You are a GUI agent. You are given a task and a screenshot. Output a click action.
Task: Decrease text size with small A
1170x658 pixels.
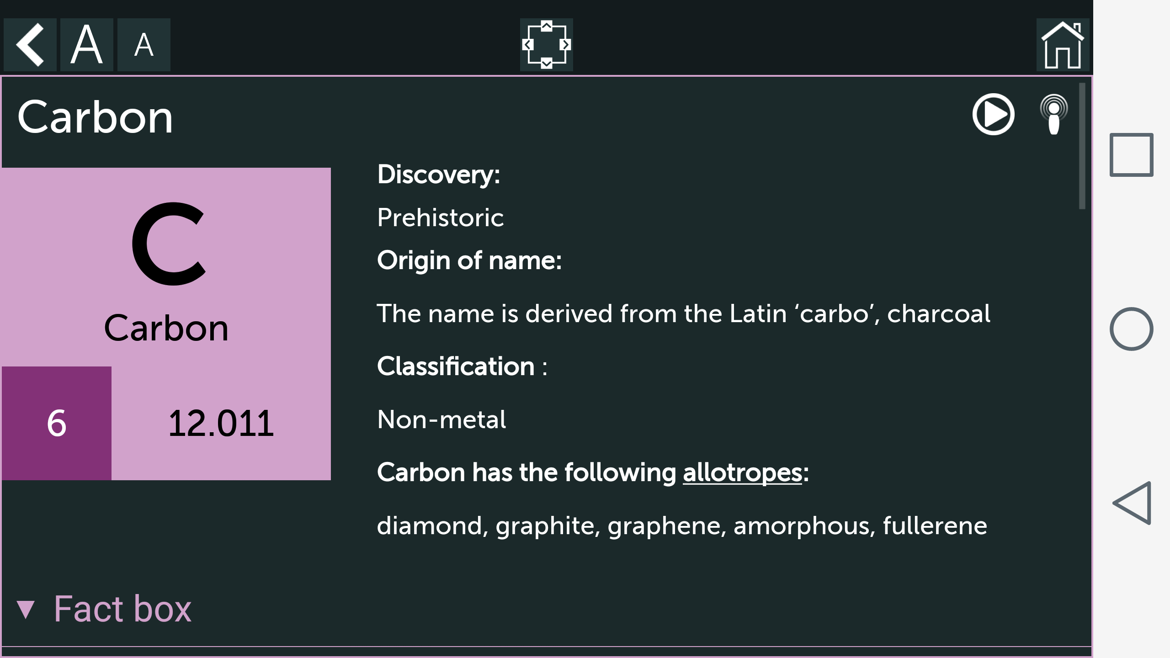[x=144, y=45]
